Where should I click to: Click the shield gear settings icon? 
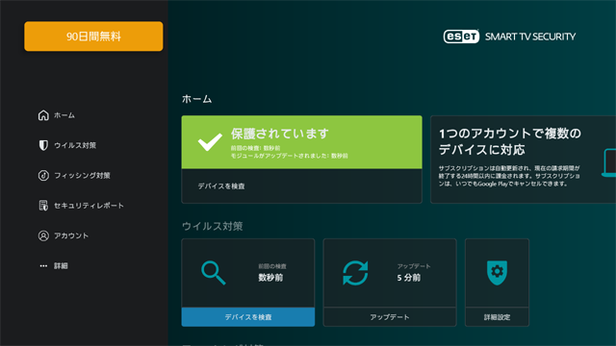(x=497, y=273)
